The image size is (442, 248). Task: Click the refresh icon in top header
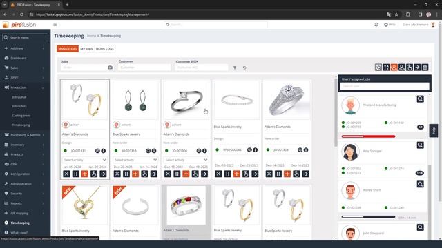376,25
